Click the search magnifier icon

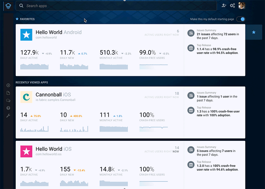21,6
